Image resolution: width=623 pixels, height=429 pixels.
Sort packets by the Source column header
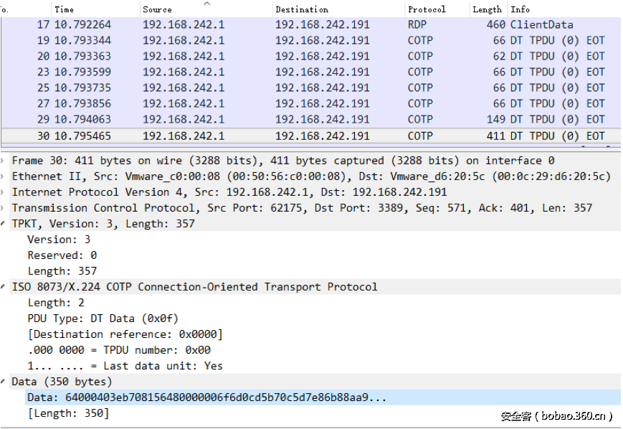pos(157,9)
